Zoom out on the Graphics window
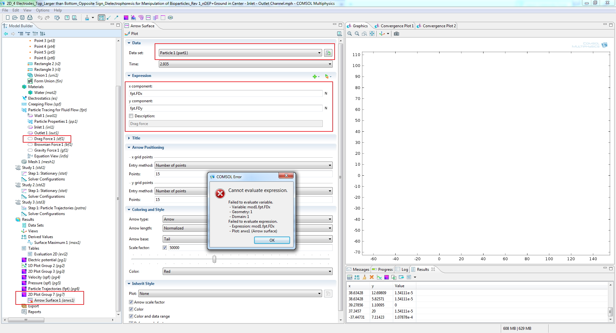The image size is (616, 333). [357, 34]
